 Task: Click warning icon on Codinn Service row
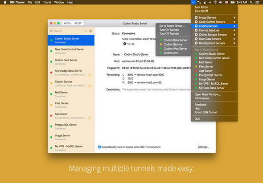[x=90, y=85]
